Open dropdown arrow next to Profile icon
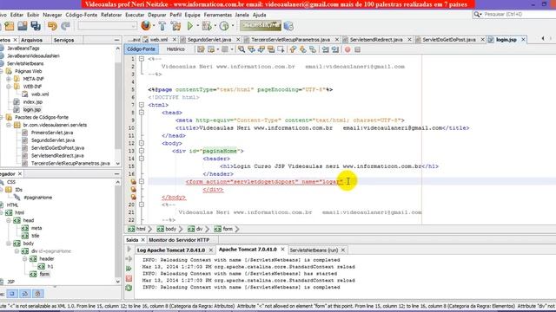The image size is (556, 312). pyautogui.click(x=233, y=26)
